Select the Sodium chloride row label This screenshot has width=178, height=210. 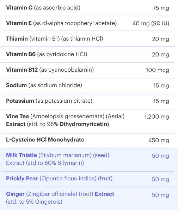(x=44, y=85)
